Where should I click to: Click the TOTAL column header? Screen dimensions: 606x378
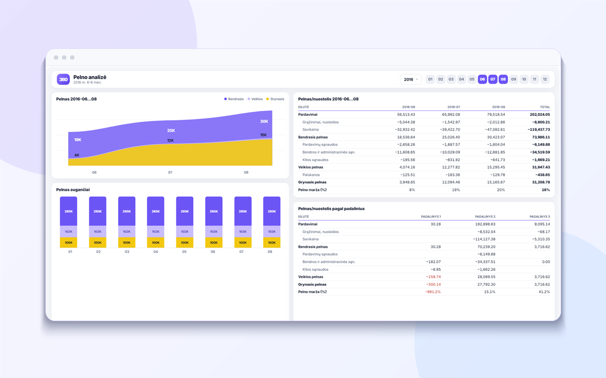(544, 107)
